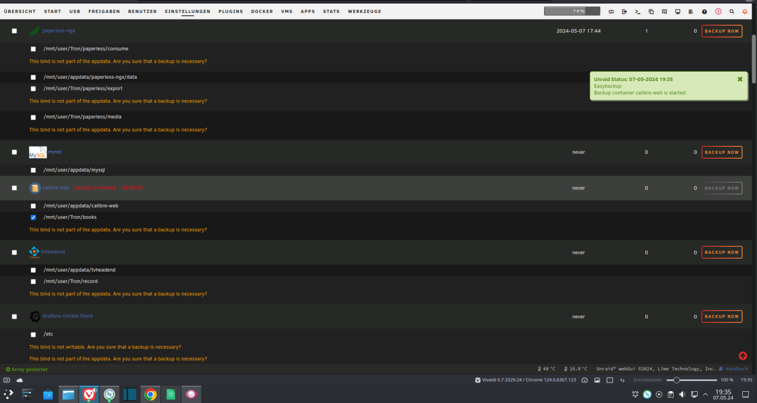Close the Unraid Status notification

pos(740,79)
